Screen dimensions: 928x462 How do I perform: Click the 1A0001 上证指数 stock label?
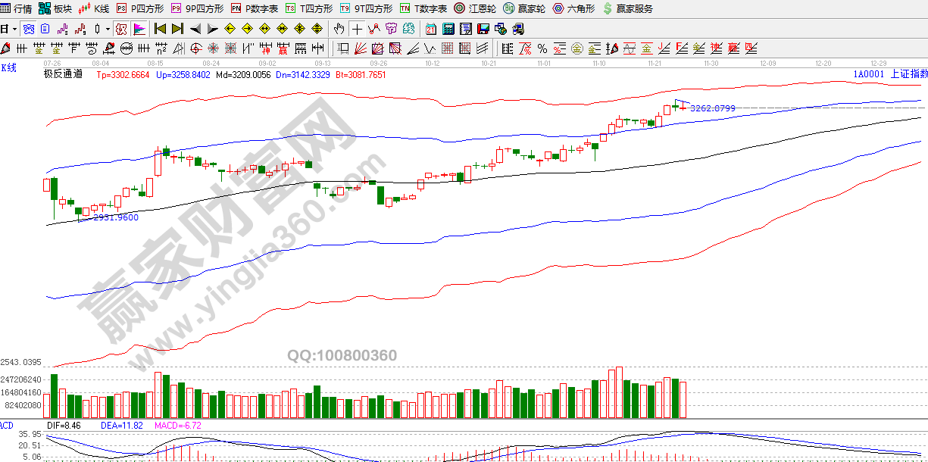pyautogui.click(x=889, y=74)
